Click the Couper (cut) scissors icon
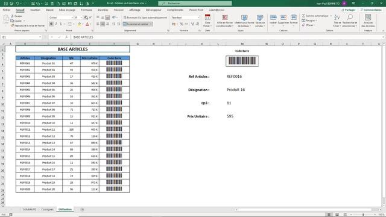386x217 pixels. tap(12, 16)
